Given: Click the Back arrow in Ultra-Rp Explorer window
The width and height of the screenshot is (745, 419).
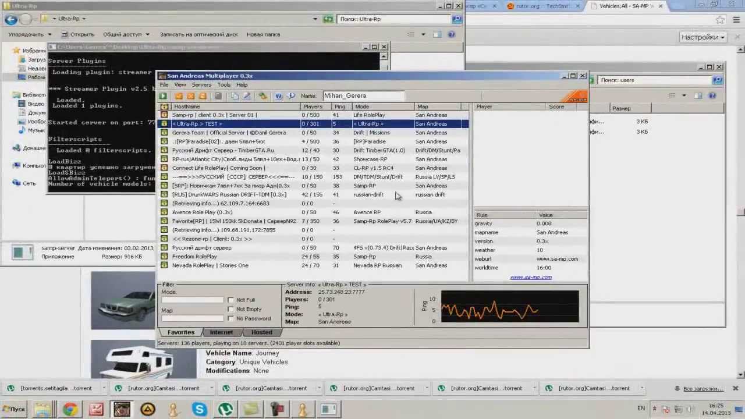Looking at the screenshot, I should [x=10, y=19].
